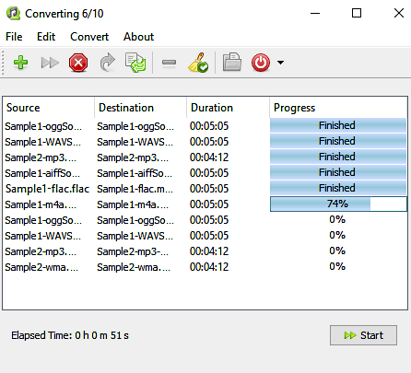Viewport: 411px width, 373px height.
Task: Open the Edit menu
Action: point(46,37)
